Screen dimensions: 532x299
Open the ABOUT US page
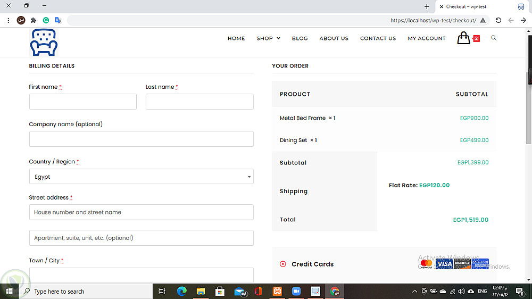pyautogui.click(x=334, y=38)
